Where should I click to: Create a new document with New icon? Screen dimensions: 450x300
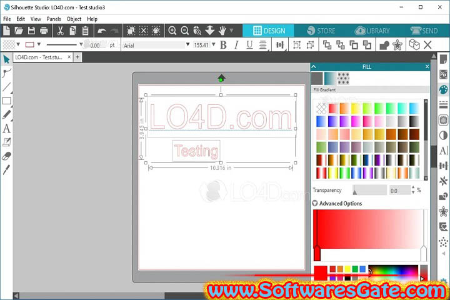coord(6,31)
